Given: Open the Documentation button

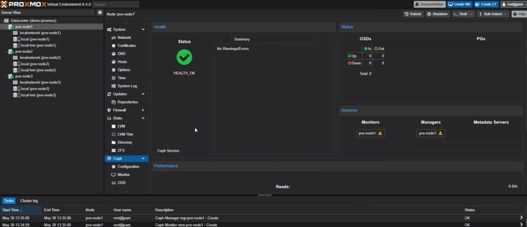Looking at the screenshot, I should click(430, 4).
